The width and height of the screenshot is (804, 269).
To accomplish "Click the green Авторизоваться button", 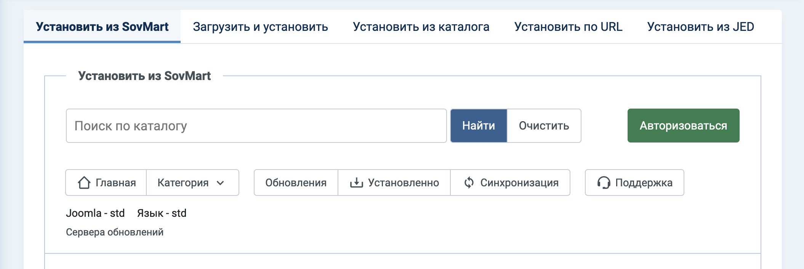I will click(683, 125).
